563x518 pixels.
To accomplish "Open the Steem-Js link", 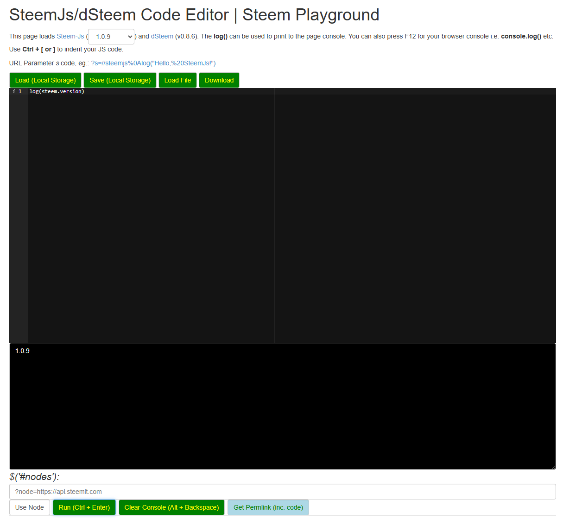I will click(70, 36).
